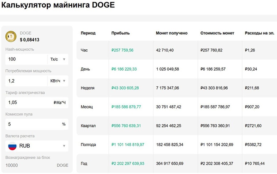
Task: Click half-year coin value ₽1 101 154 202,69
Action: (217, 145)
